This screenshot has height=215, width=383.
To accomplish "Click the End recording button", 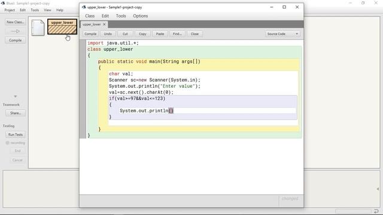I will click(x=17, y=151).
